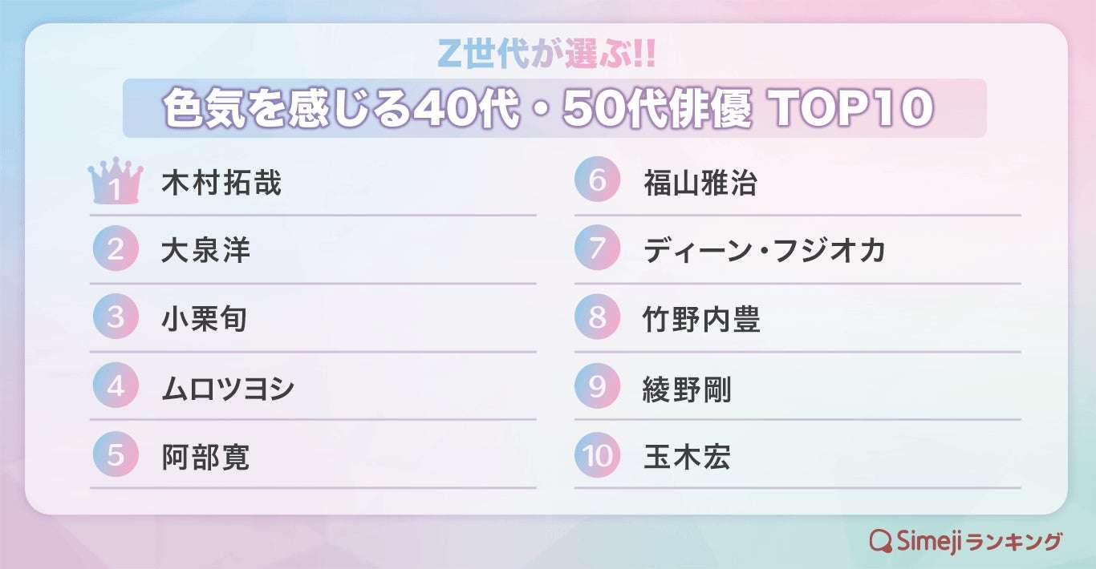Select the number 2 rank badge
The height and width of the screenshot is (569, 1096).
click(116, 249)
